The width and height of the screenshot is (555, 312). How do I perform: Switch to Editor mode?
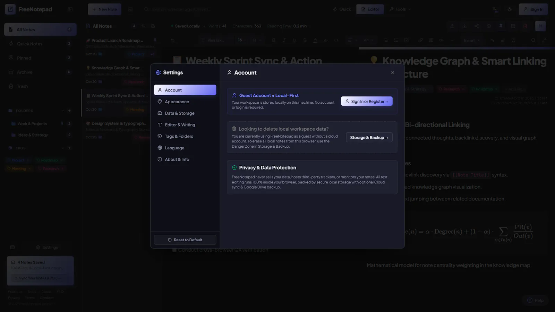[370, 9]
